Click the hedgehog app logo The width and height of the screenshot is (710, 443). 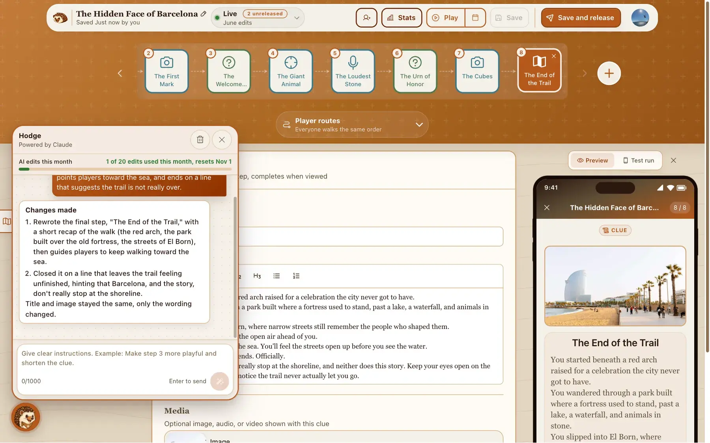tap(60, 18)
